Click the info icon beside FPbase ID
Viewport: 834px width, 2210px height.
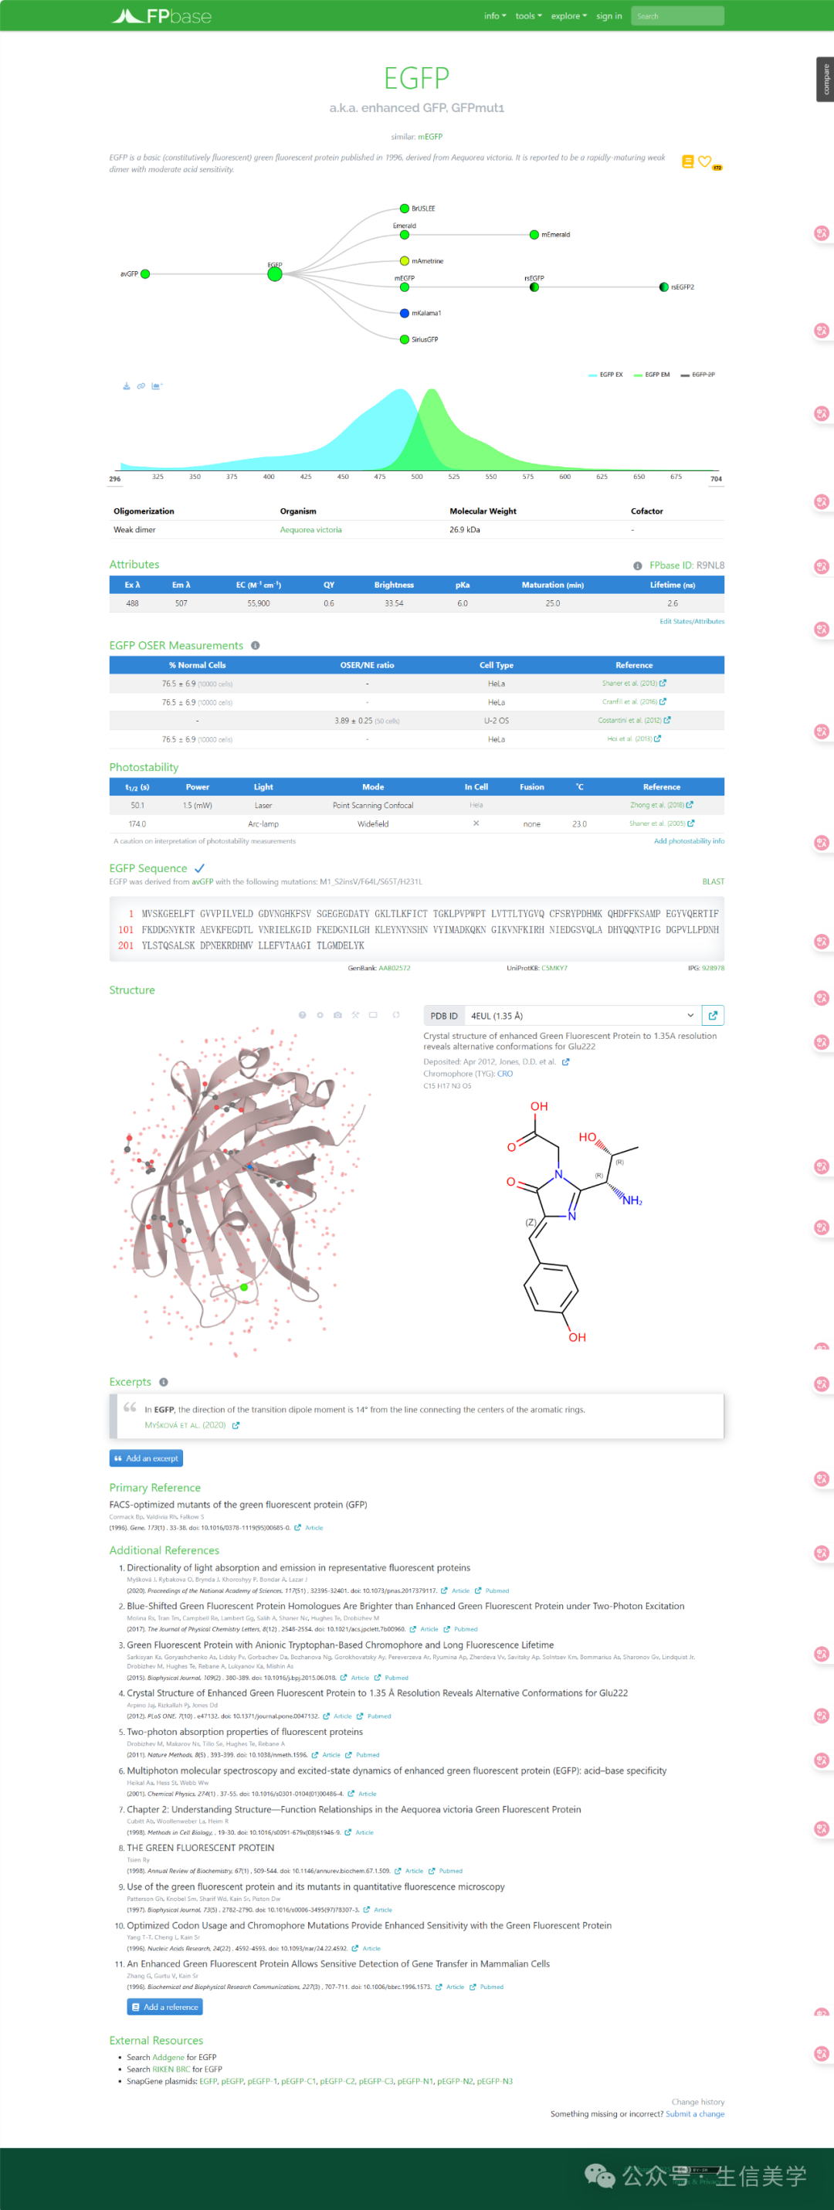(638, 565)
